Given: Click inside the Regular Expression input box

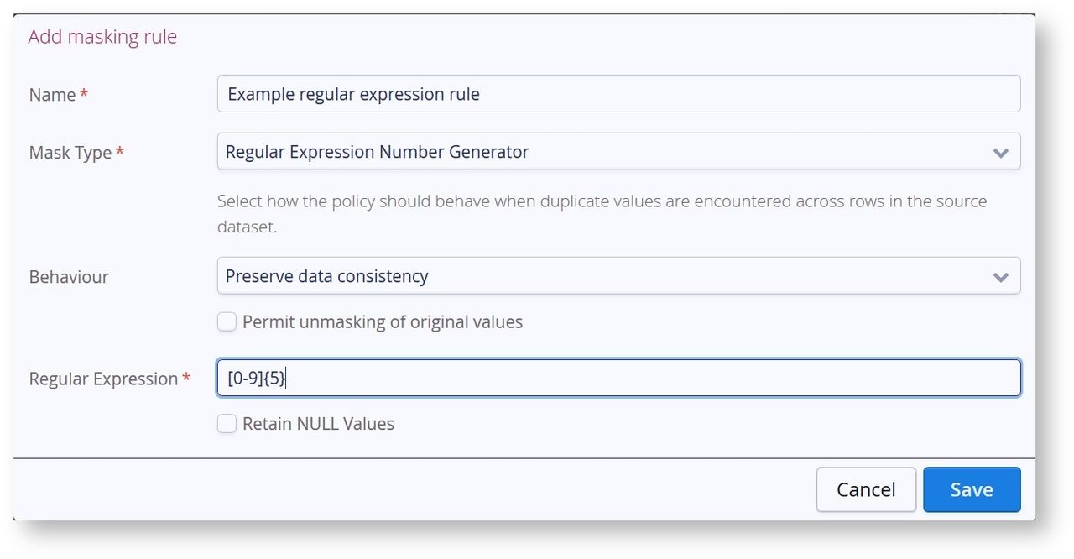Looking at the screenshot, I should [618, 378].
